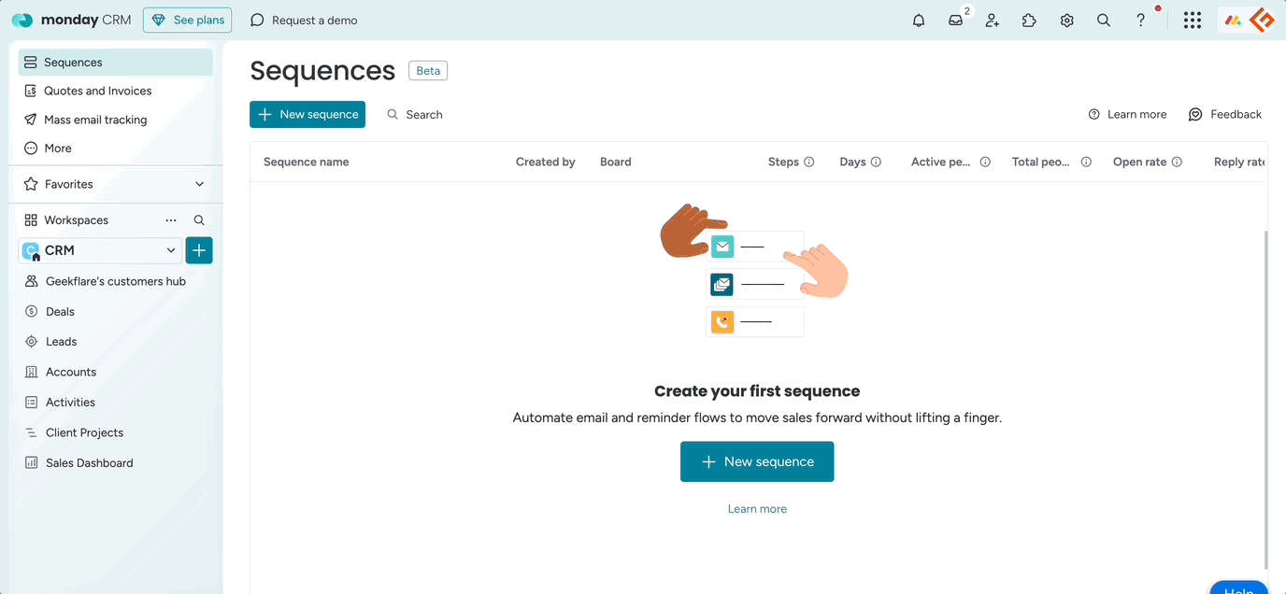Open Geekflare's customers hub
Image resolution: width=1286 pixels, height=594 pixels.
[115, 281]
